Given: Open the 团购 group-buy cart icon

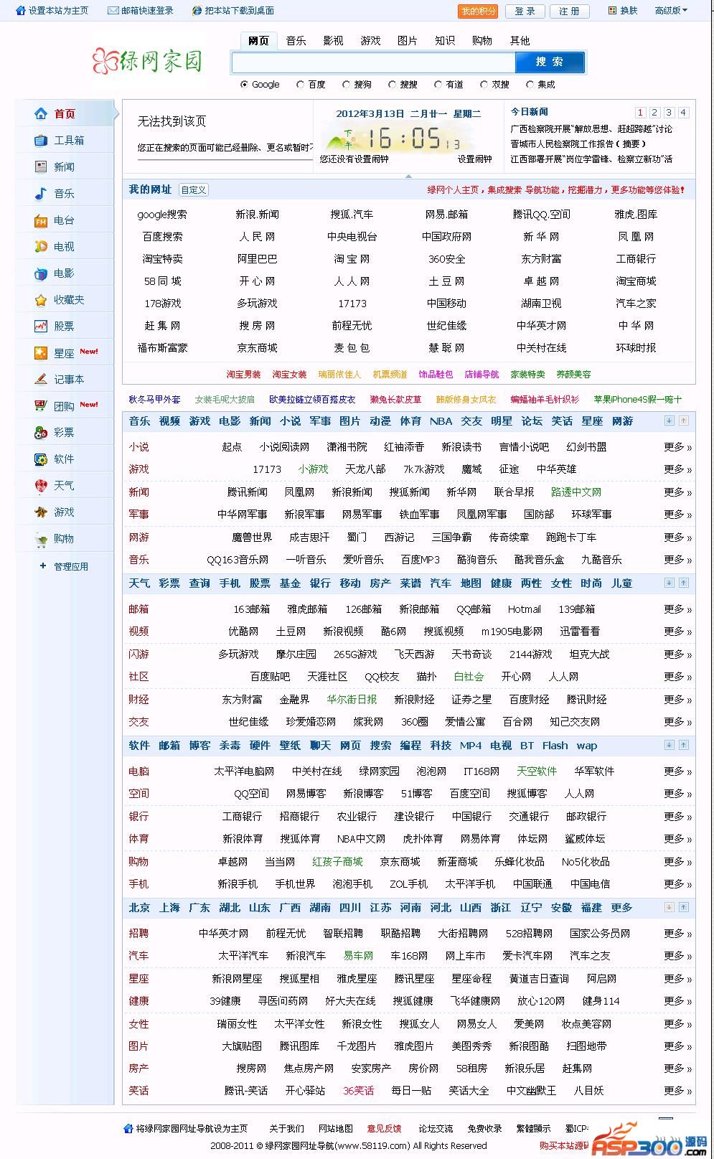Looking at the screenshot, I should click(41, 405).
